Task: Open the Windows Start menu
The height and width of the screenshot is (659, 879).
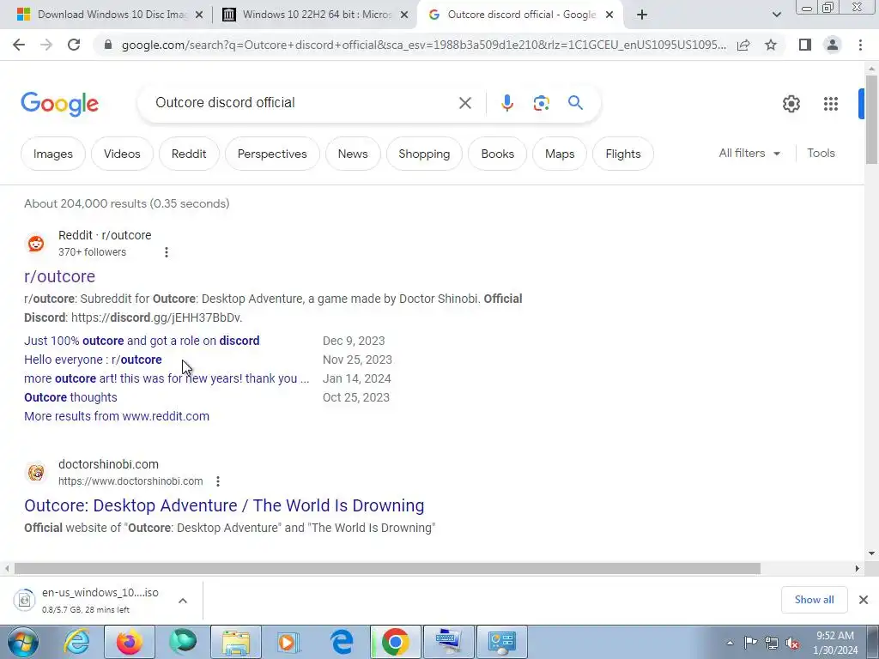Action: click(23, 642)
